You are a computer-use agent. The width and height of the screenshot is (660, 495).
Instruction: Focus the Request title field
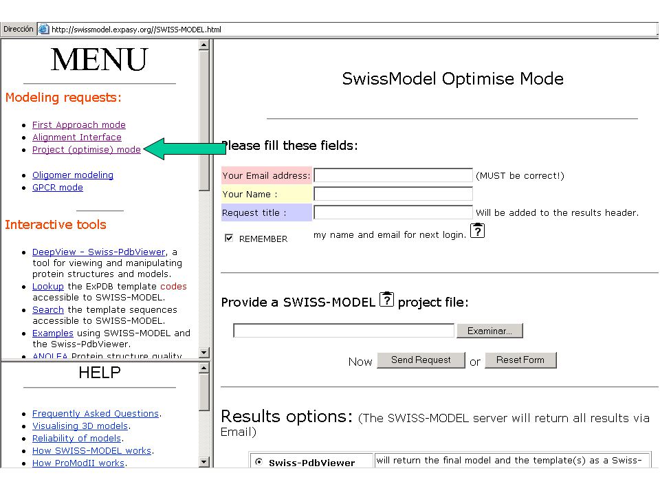click(393, 212)
